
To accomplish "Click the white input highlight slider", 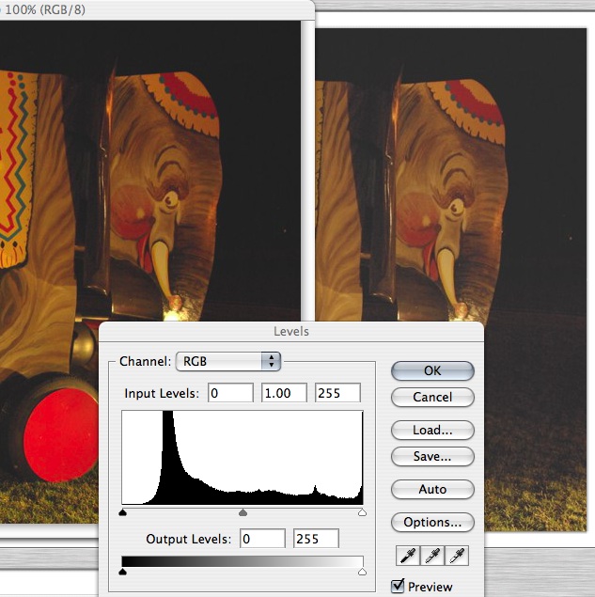I will click(x=362, y=513).
